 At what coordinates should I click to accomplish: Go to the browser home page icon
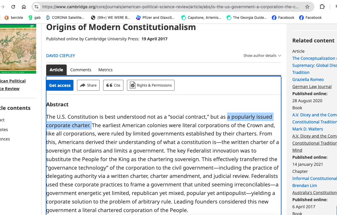click(24, 7)
